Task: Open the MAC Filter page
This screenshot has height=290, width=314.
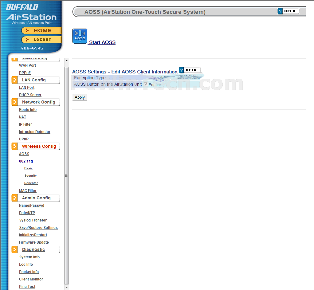Action: pyautogui.click(x=28, y=191)
